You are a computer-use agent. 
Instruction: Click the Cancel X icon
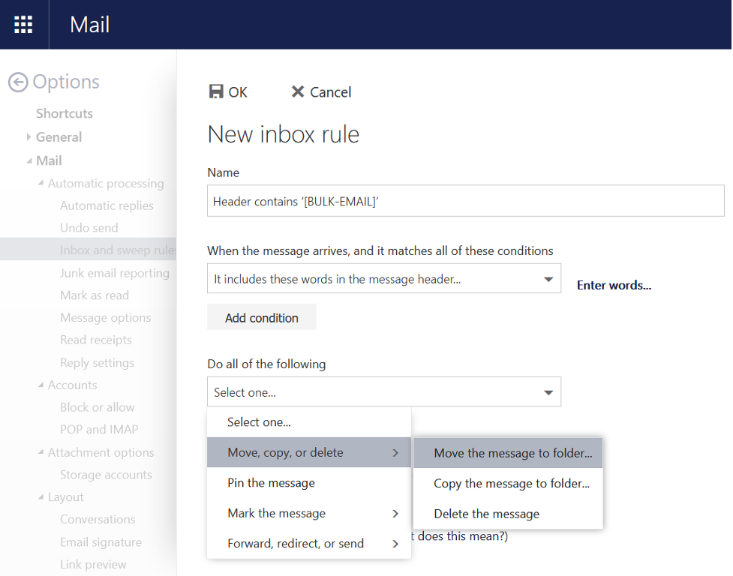[x=298, y=91]
